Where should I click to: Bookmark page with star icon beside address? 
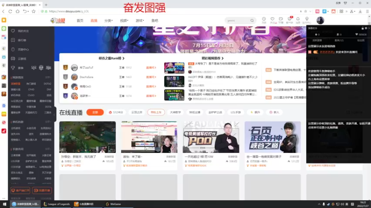(33, 11)
